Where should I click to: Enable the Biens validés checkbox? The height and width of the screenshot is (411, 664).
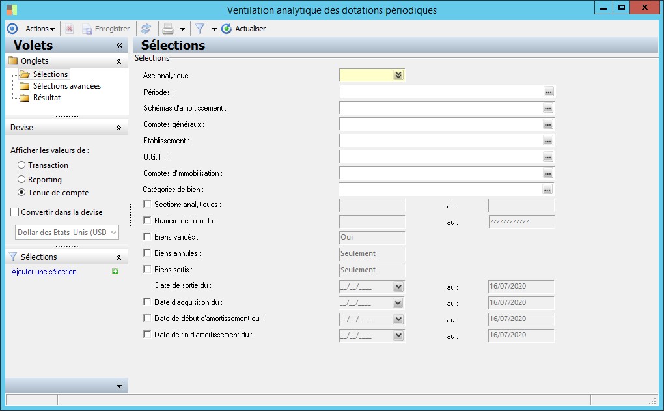tap(146, 237)
